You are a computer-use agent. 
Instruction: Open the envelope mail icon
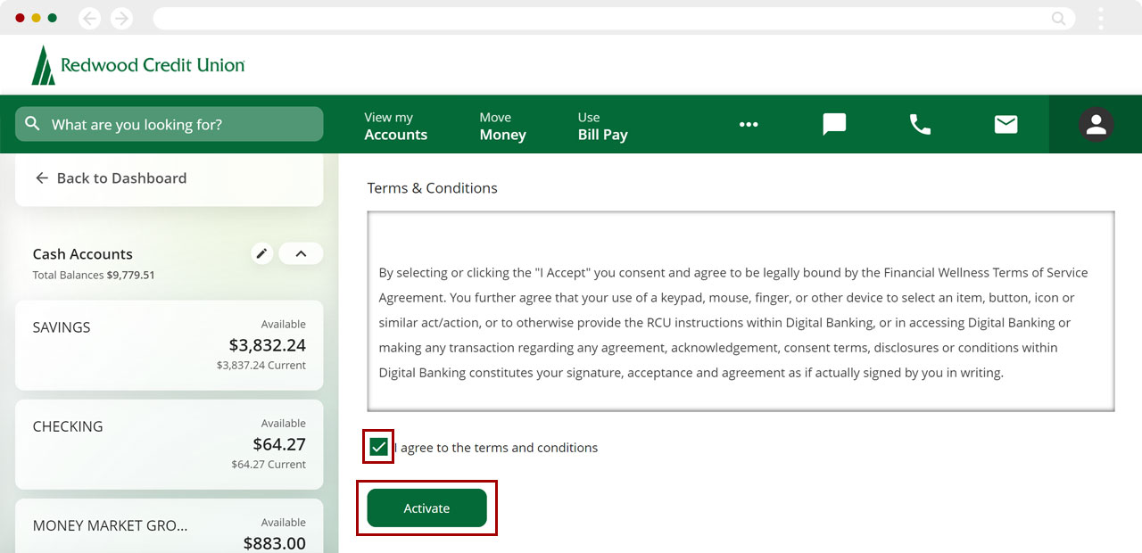tap(1005, 124)
